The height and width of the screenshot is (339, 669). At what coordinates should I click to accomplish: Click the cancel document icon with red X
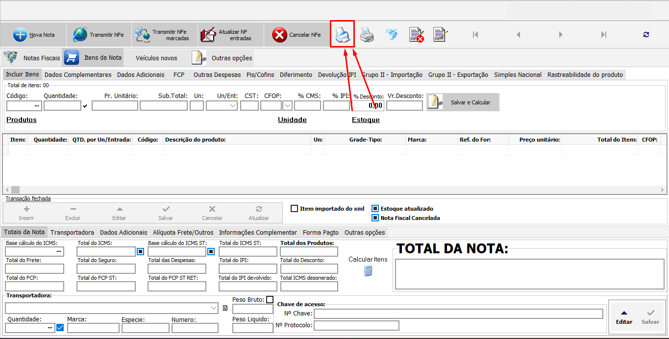coord(415,34)
